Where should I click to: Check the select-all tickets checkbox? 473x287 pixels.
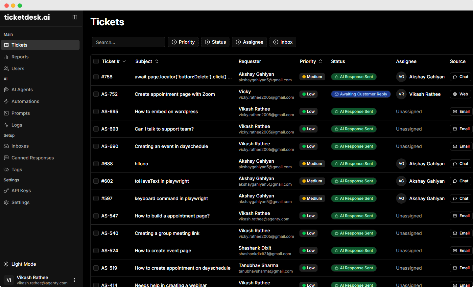(x=96, y=61)
